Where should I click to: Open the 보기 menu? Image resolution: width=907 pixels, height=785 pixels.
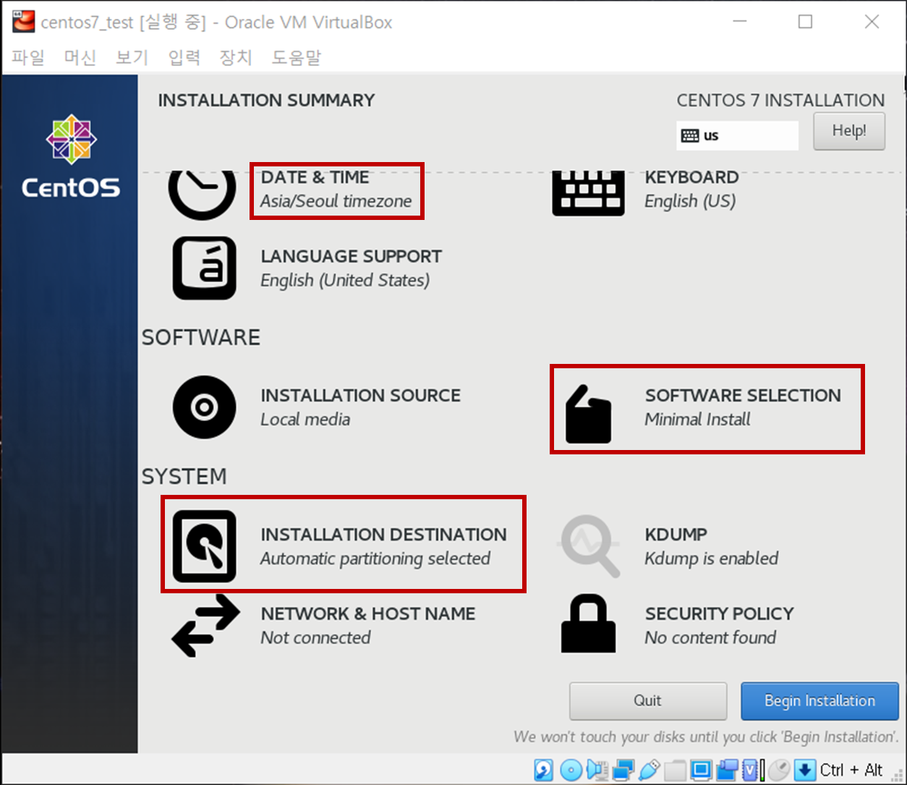pos(132,57)
